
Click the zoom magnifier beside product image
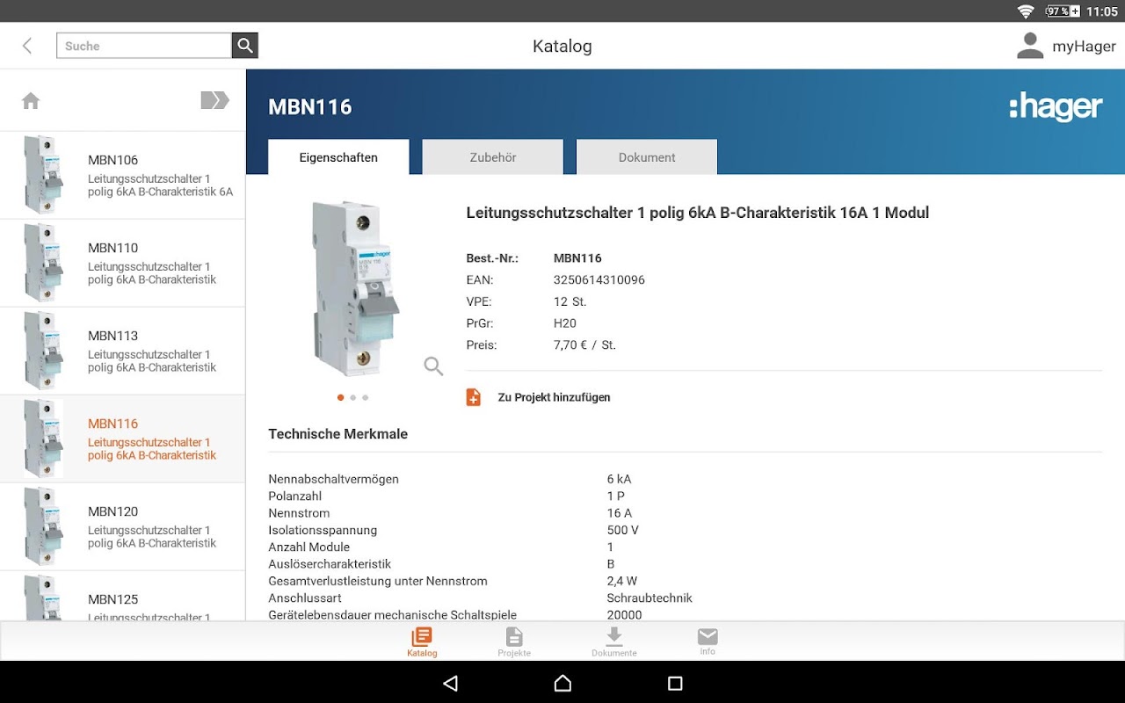pos(433,366)
